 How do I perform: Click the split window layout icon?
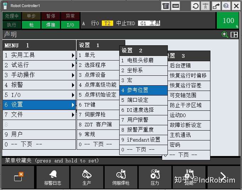[234, 35]
